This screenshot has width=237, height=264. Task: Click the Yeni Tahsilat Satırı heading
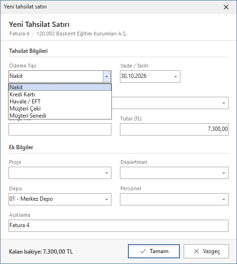(39, 25)
